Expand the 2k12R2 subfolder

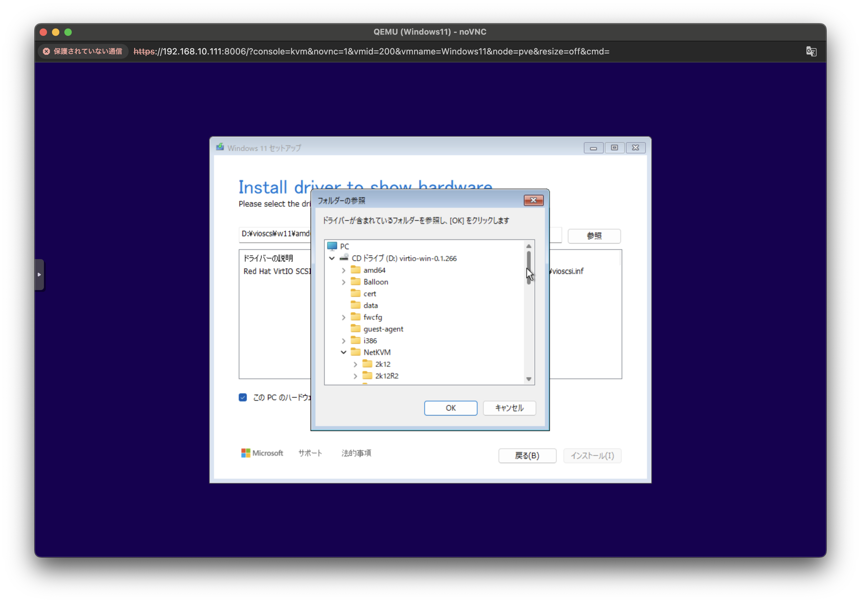[x=355, y=376]
